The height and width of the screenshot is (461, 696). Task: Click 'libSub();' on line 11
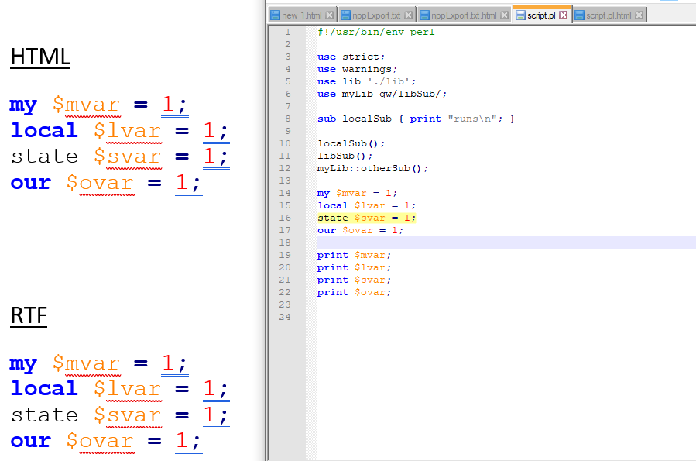click(345, 156)
